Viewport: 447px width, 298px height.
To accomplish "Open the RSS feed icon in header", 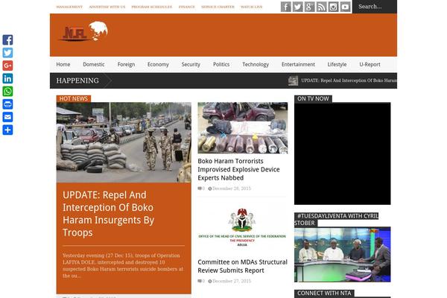I will 322,7.
